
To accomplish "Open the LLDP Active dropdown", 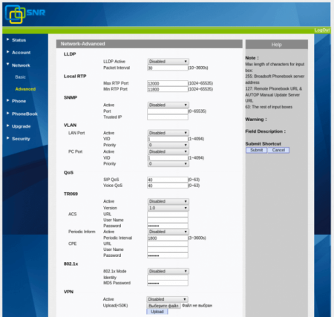I will 168,62.
